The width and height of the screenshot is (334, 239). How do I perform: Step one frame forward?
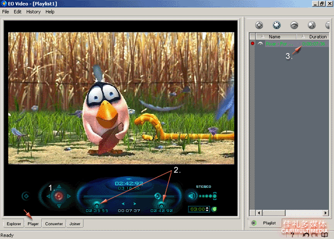click(135, 204)
